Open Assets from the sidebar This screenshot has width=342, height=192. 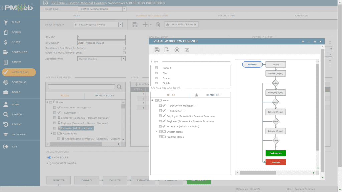[x=17, y=62]
